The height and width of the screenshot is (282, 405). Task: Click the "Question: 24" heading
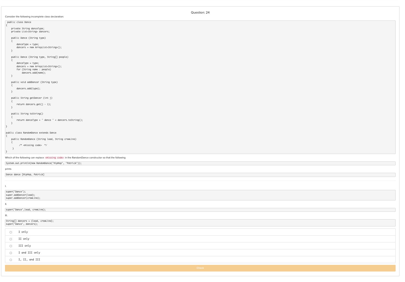(200, 12)
